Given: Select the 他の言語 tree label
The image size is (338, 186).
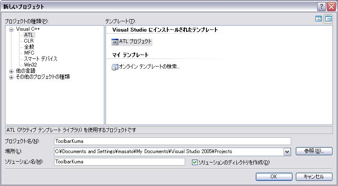Looking at the screenshot, I should (x=26, y=71).
